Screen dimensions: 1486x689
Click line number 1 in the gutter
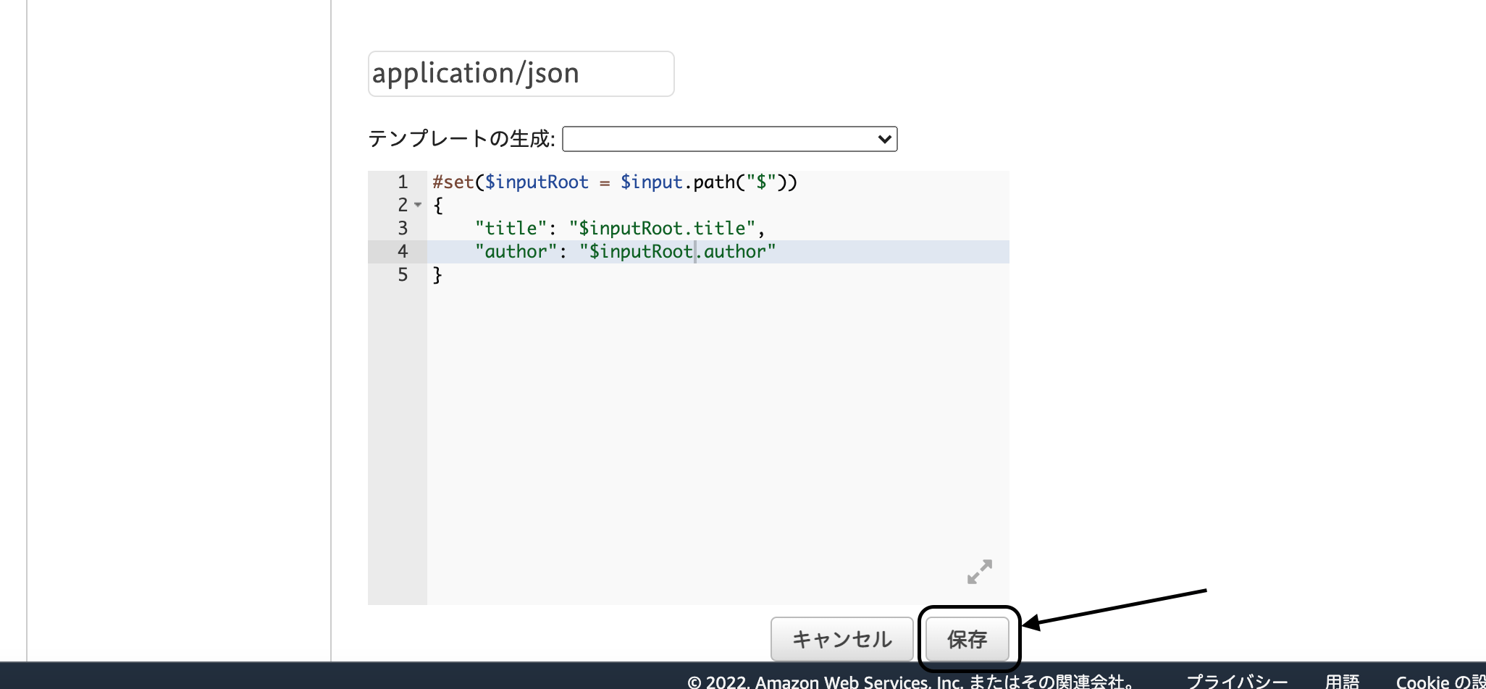point(403,182)
